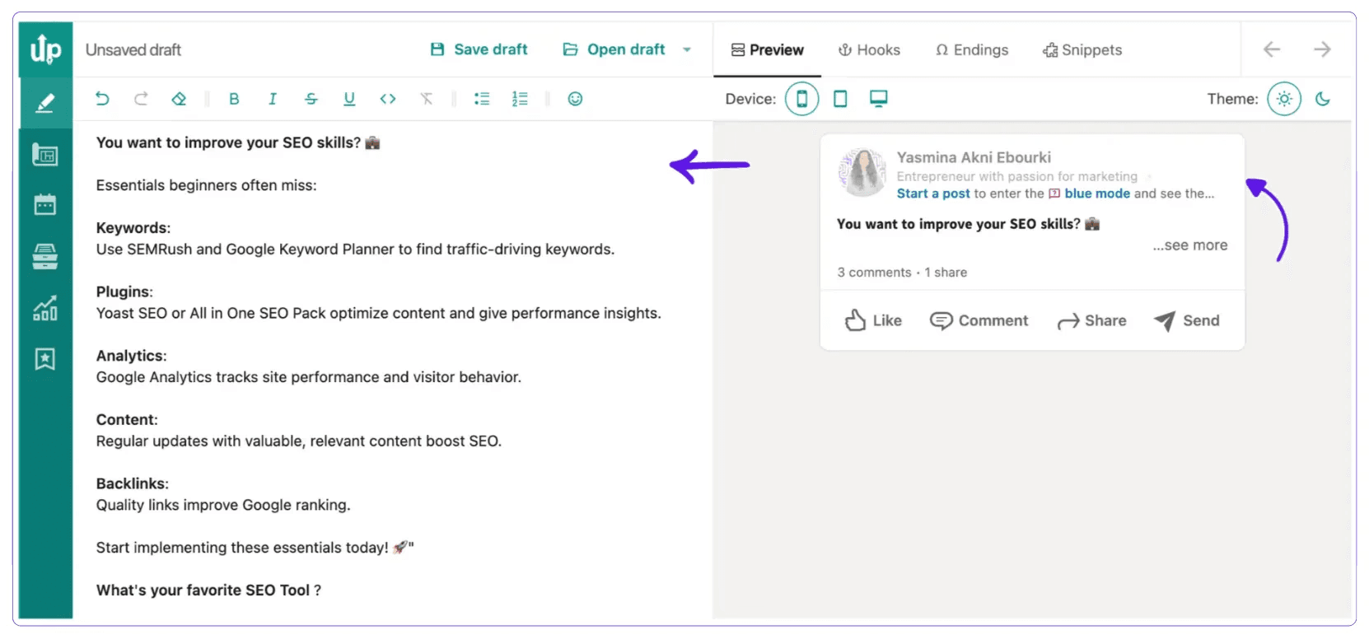Click the Comment button

tap(979, 320)
